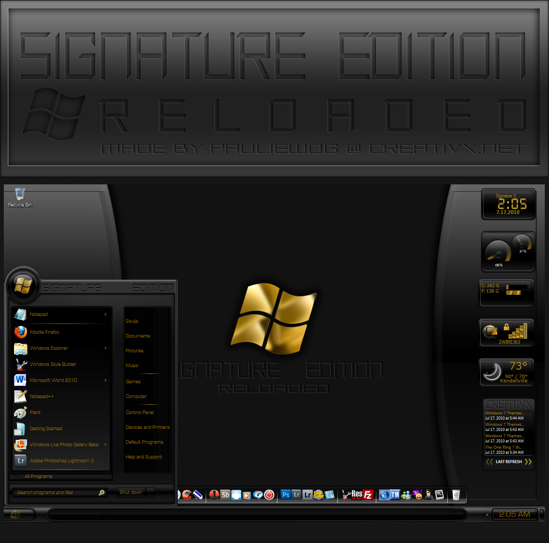Click the C: 242 G drive reading
This screenshot has height=543, width=549.
(490, 285)
